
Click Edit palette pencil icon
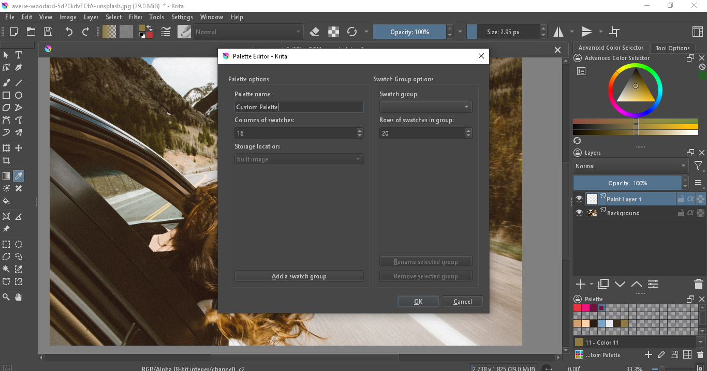(x=661, y=355)
